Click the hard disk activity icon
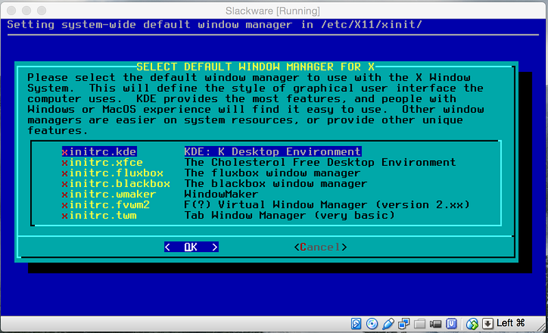The width and height of the screenshot is (548, 333). coord(356,324)
